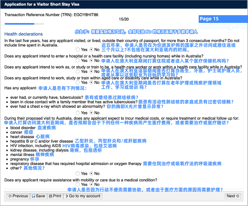
Task: Select Yes for lived outside passport country
Action: (78, 49)
